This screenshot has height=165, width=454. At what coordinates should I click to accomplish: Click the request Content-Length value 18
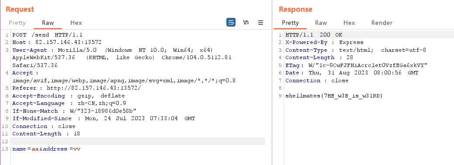(x=77, y=134)
